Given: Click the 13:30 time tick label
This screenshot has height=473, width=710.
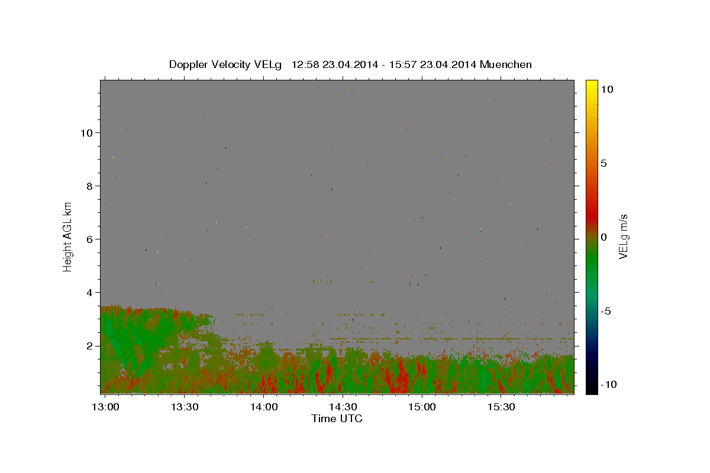Looking at the screenshot, I should pyautogui.click(x=184, y=407).
